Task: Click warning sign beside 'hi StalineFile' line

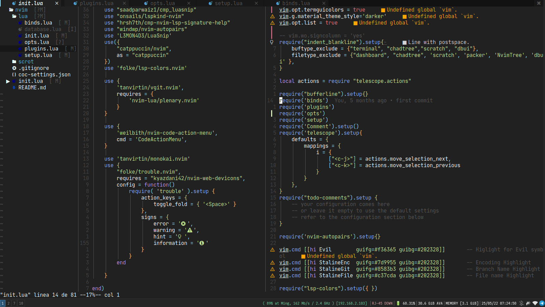Action: pyautogui.click(x=272, y=276)
